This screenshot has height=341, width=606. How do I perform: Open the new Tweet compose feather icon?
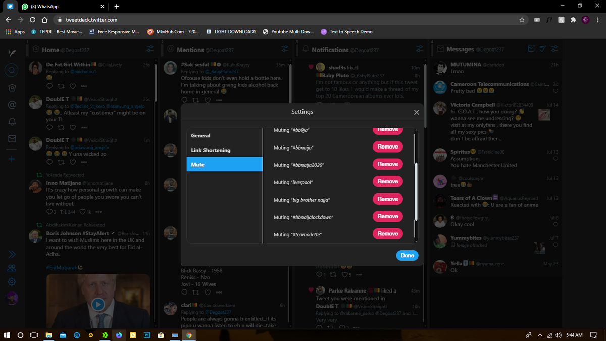click(12, 53)
